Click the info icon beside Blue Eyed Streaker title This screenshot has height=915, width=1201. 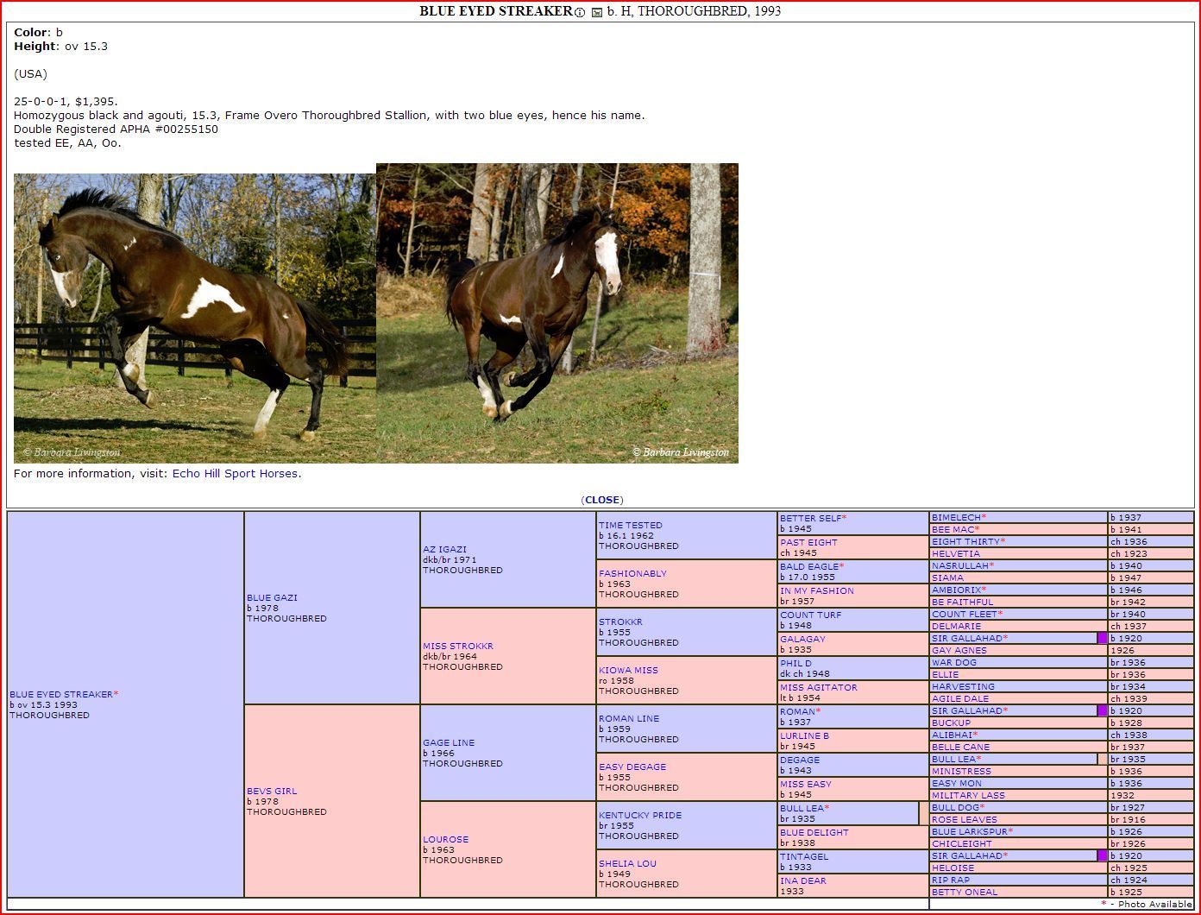[x=580, y=12]
